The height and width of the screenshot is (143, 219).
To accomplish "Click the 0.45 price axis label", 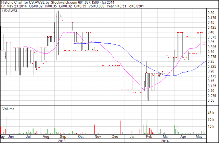I will tap(211, 23).
